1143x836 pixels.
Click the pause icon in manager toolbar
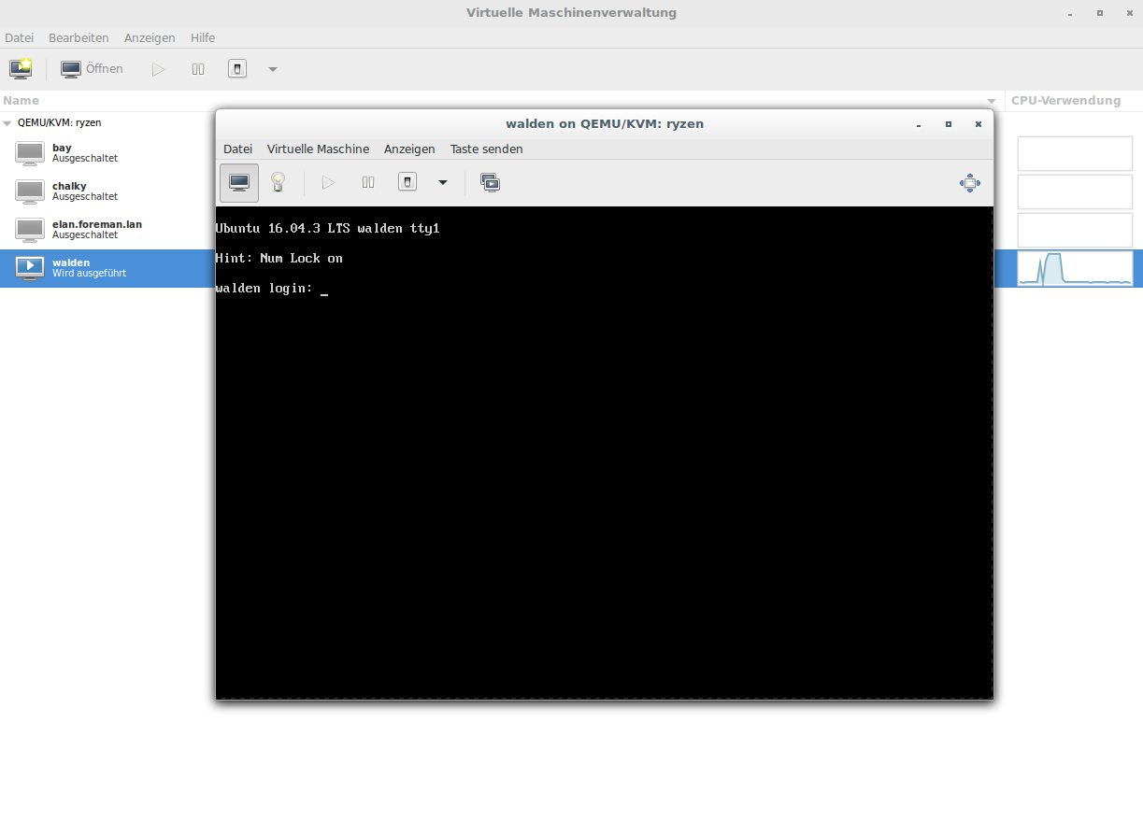point(198,69)
